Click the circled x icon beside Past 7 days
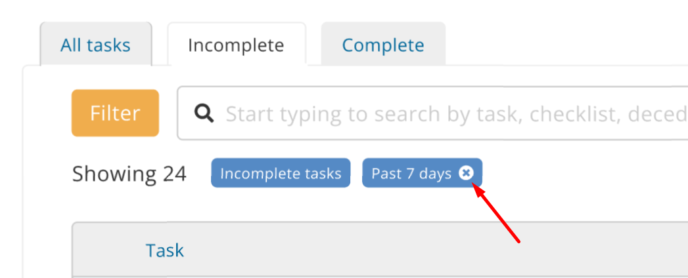The image size is (688, 278). (466, 173)
